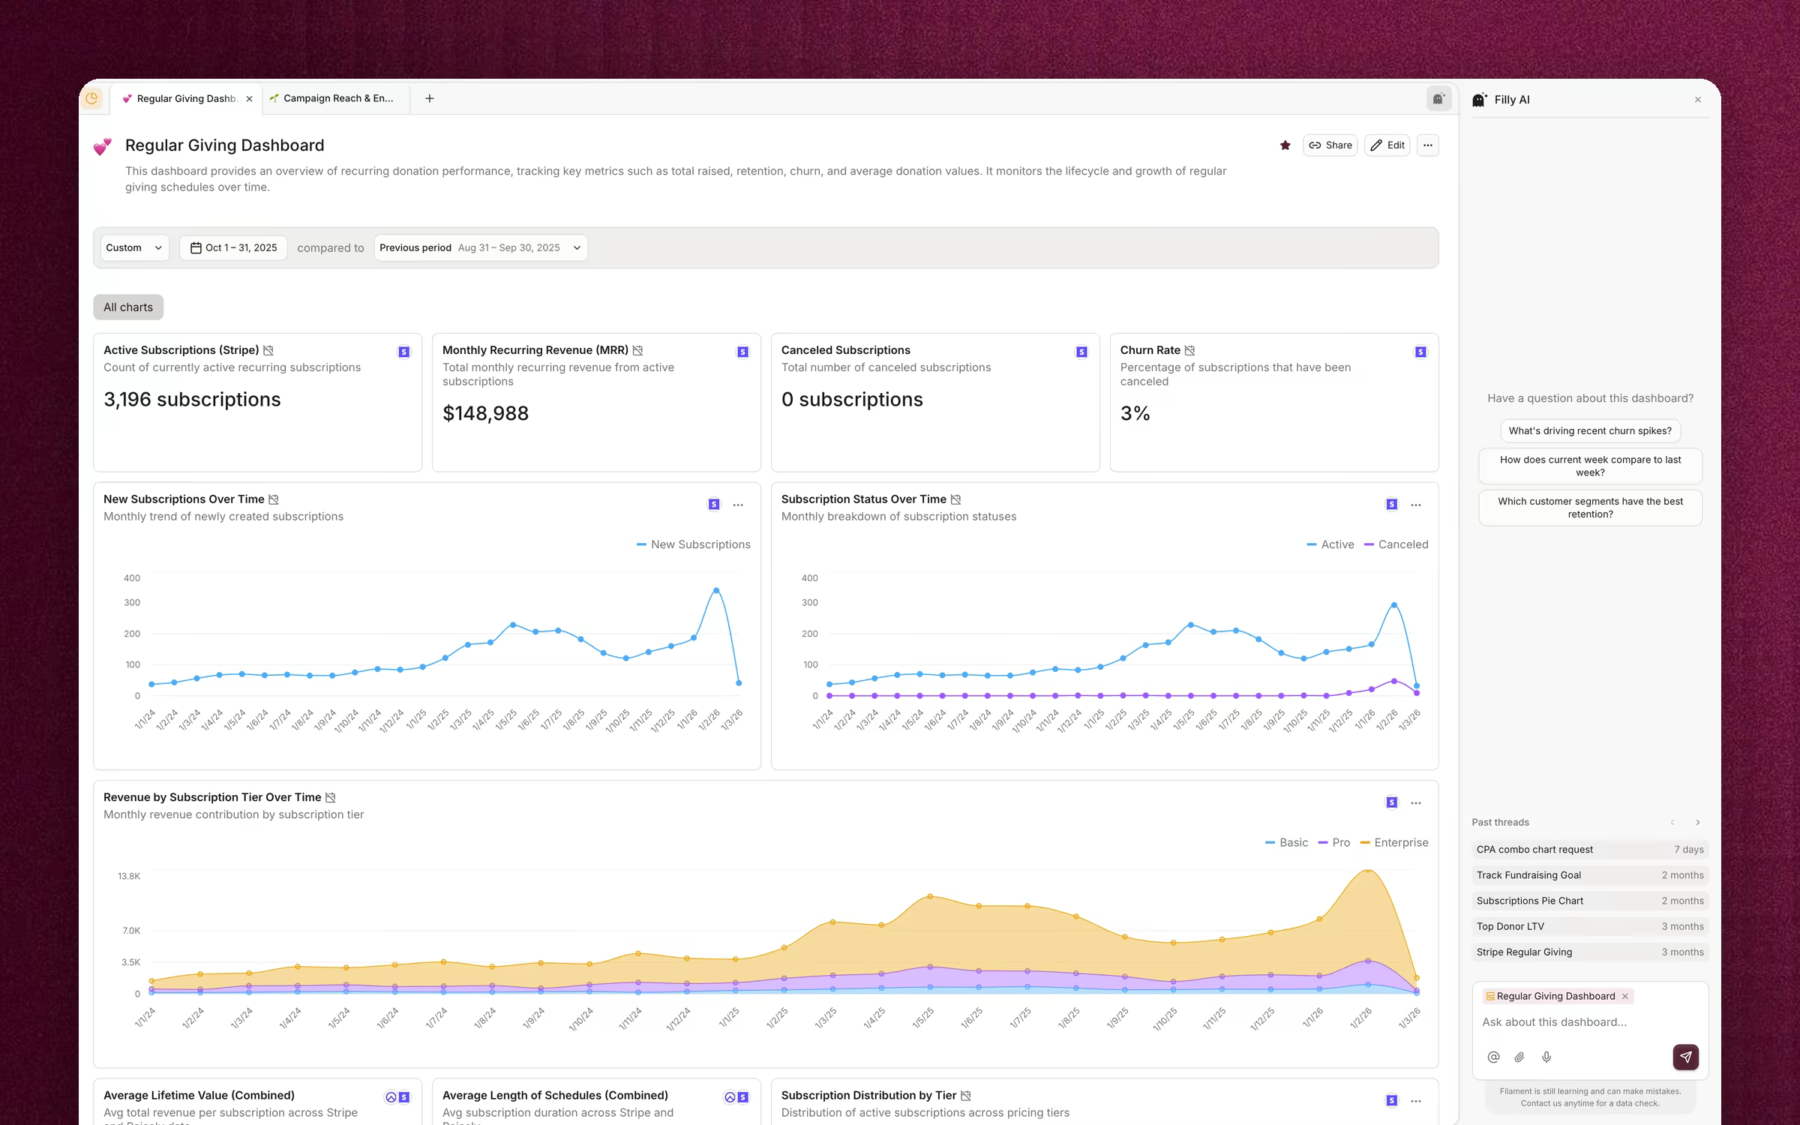Screen dimensions: 1800x1125
Task: Open the more options on Revenue by Subscription Tier chart
Action: [1416, 803]
